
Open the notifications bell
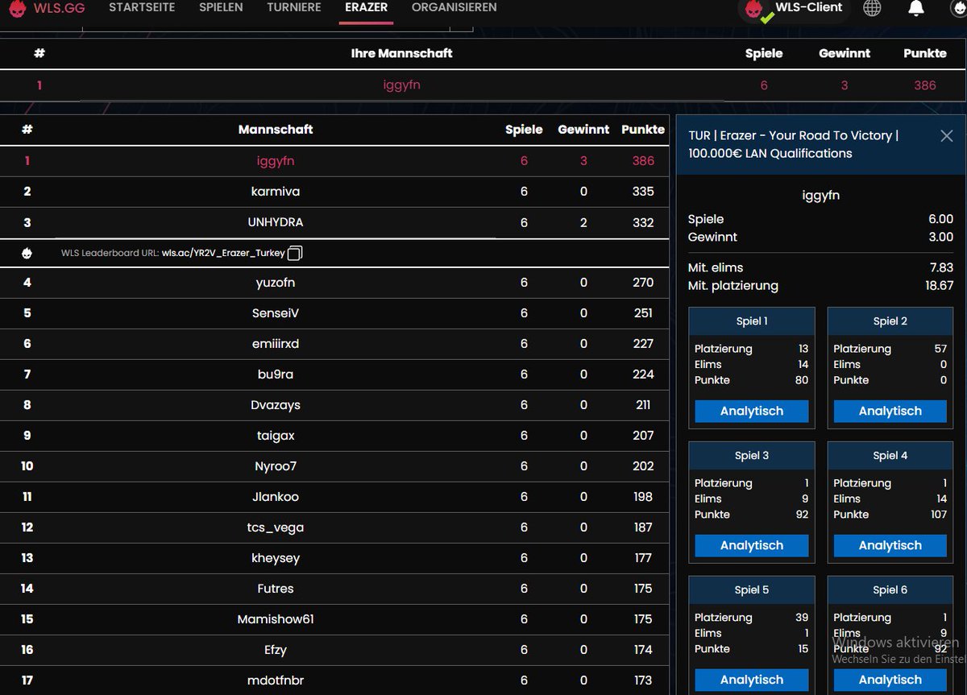915,9
